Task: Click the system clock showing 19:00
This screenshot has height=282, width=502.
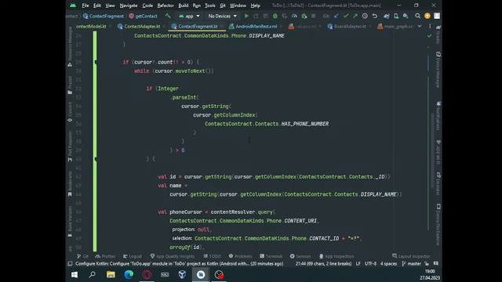Action: click(x=430, y=272)
